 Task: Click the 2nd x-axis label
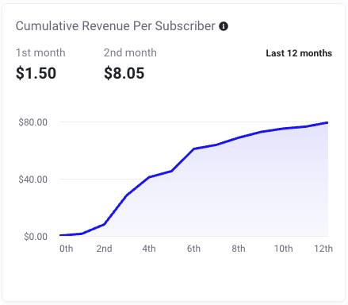(104, 249)
